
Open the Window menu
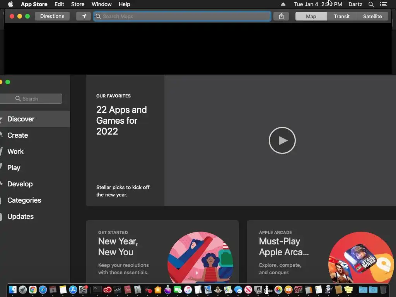[x=102, y=4]
